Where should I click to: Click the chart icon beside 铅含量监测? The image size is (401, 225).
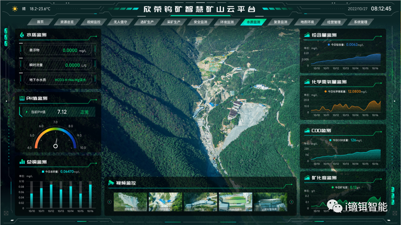click(x=307, y=35)
